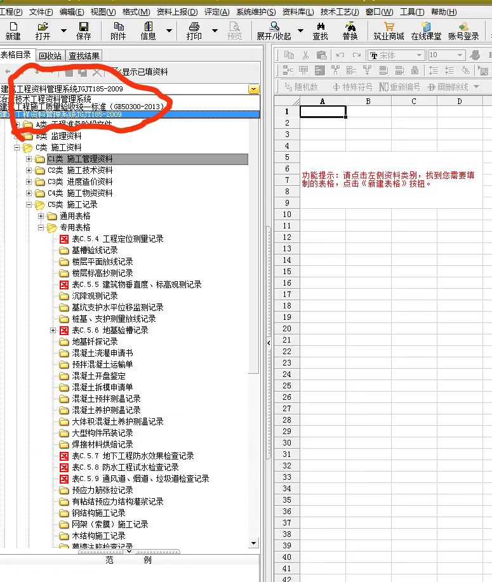Click the 保存 (Save) toolbar icon
492x582 pixels.
[x=84, y=31]
